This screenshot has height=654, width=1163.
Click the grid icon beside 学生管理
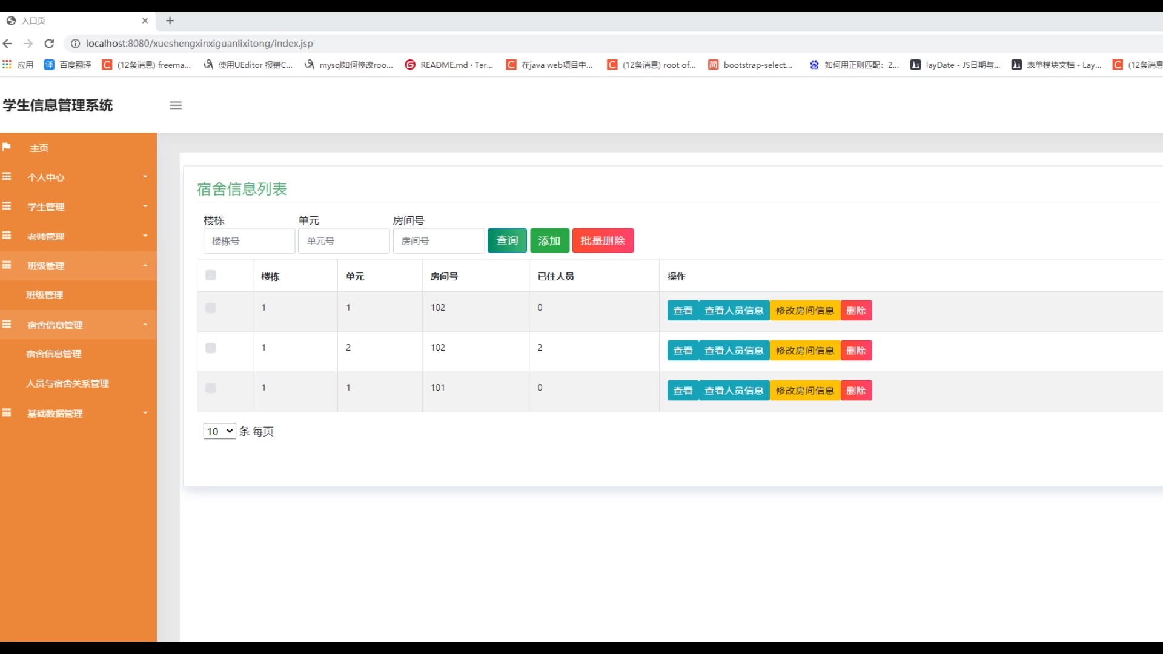(7, 206)
